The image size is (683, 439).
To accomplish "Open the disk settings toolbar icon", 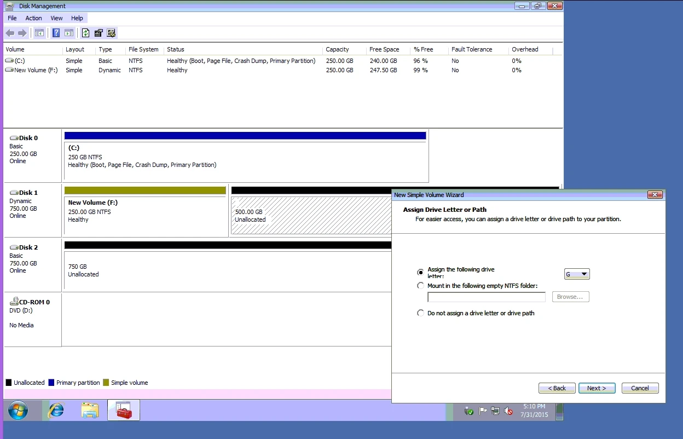I will pos(111,33).
